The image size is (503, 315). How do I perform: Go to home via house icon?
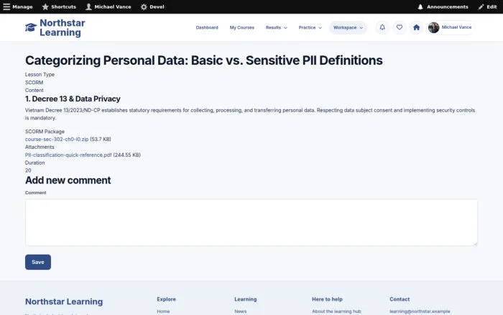(x=416, y=27)
